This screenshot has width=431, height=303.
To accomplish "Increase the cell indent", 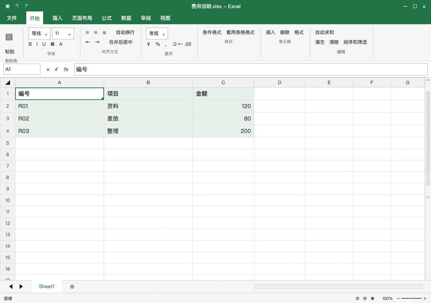I will click(97, 42).
